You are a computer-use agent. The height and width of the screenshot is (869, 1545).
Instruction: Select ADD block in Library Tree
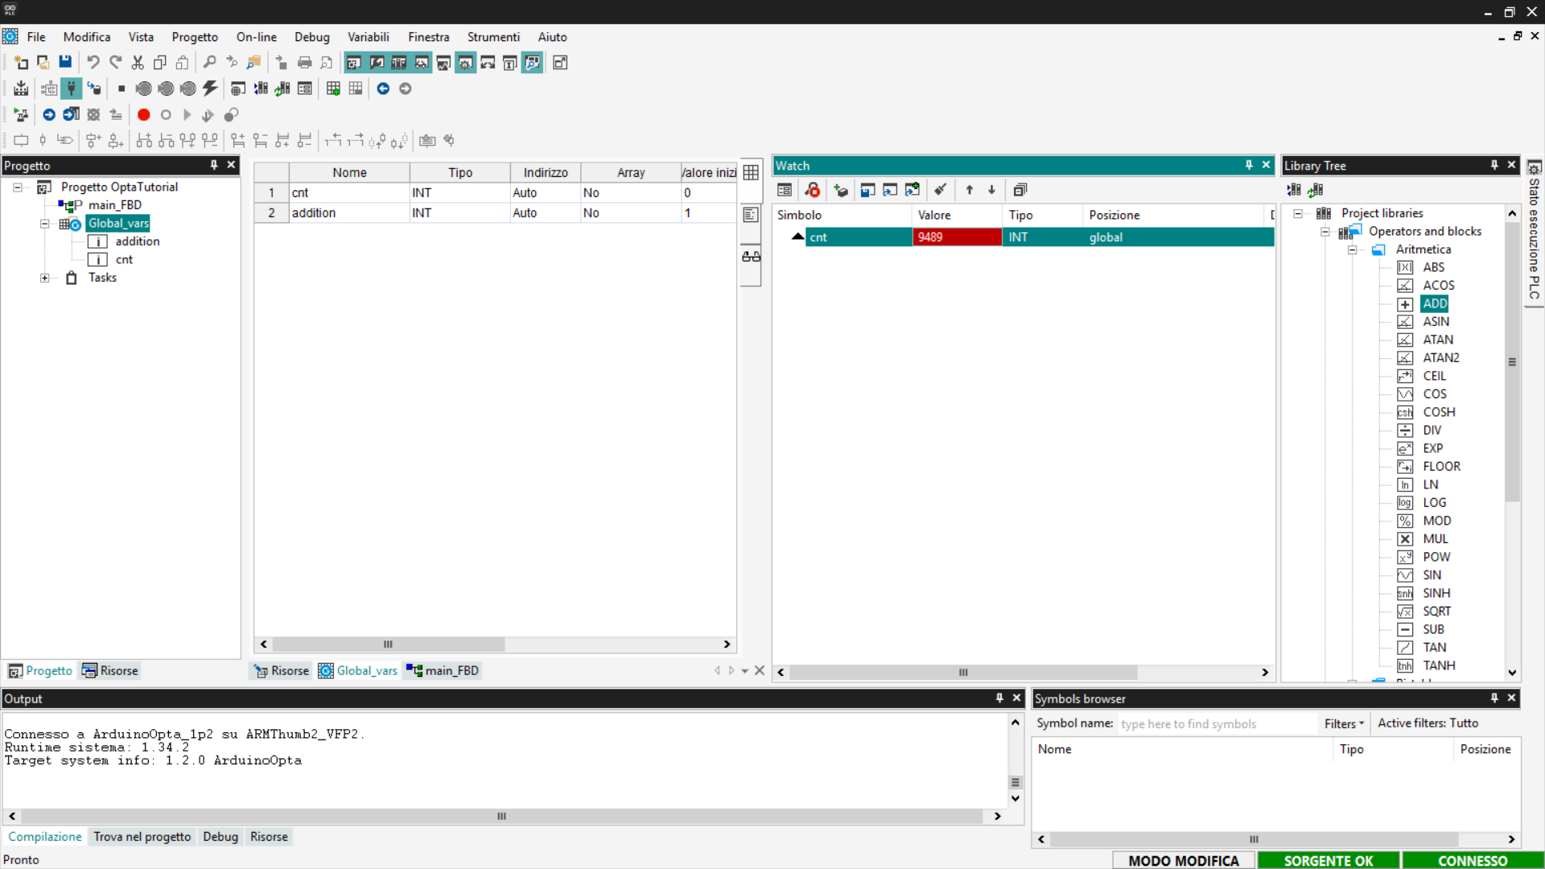pyautogui.click(x=1434, y=303)
